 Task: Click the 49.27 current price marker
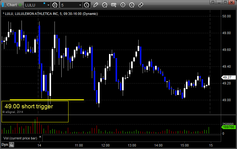(x=229, y=77)
